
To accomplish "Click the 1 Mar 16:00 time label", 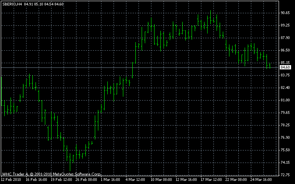I will coord(110,180).
